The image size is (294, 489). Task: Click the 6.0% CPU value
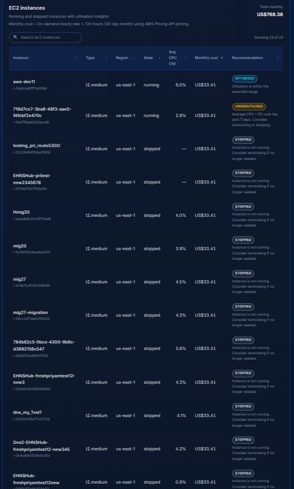pos(181,85)
